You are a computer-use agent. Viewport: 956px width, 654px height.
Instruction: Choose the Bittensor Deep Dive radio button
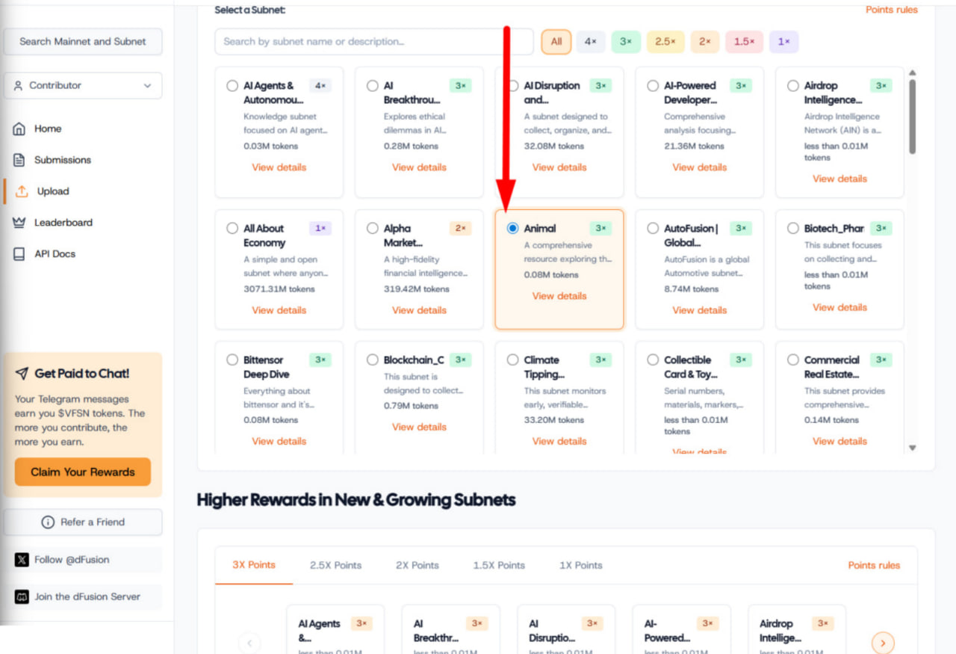click(x=232, y=360)
